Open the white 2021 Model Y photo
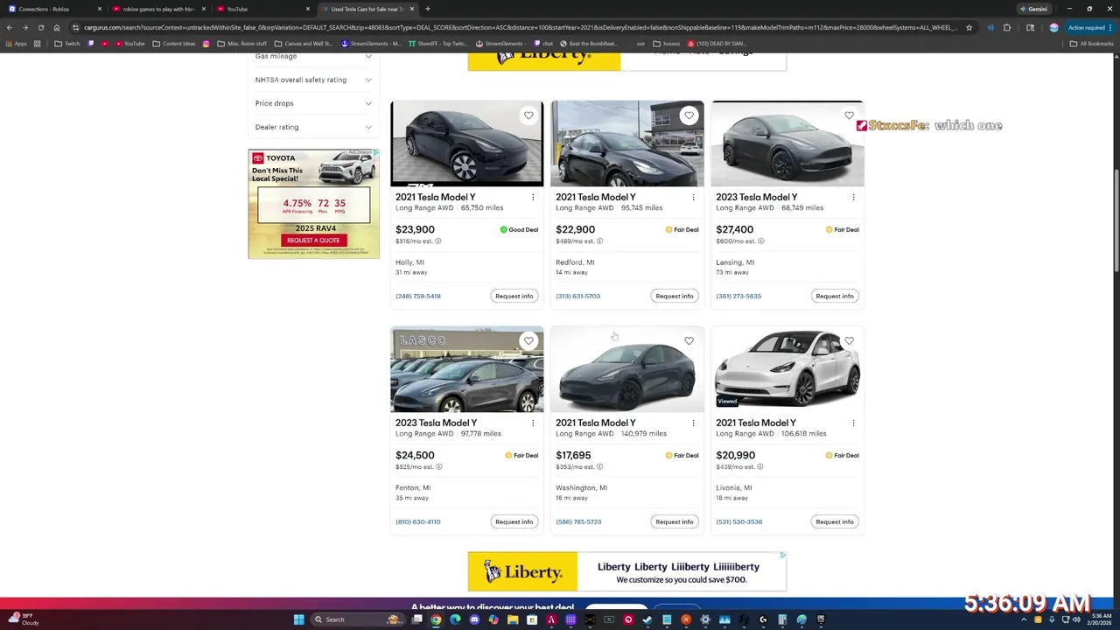The width and height of the screenshot is (1120, 630). pos(787,369)
